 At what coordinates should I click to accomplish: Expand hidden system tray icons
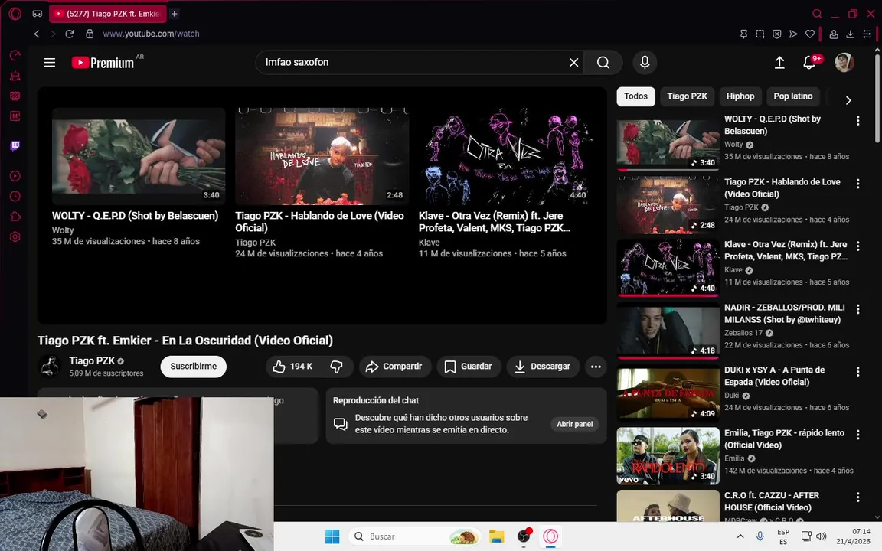[740, 536]
